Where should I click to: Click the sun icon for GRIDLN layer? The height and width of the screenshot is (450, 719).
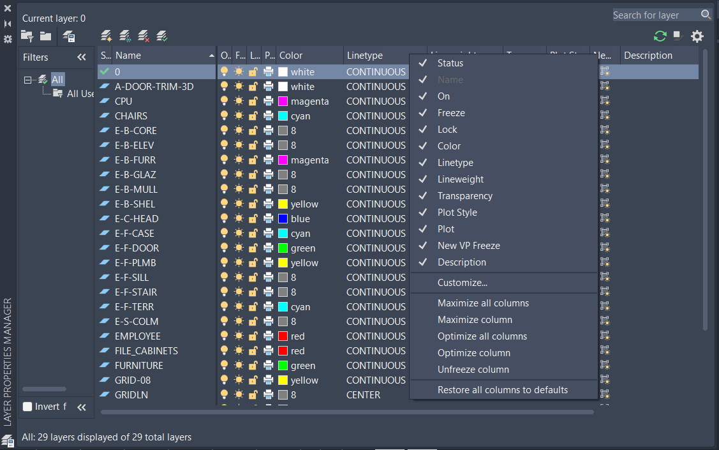click(239, 394)
